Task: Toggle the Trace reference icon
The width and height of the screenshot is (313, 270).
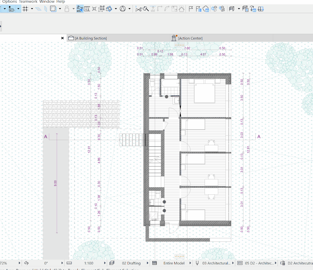Action: 53,9
